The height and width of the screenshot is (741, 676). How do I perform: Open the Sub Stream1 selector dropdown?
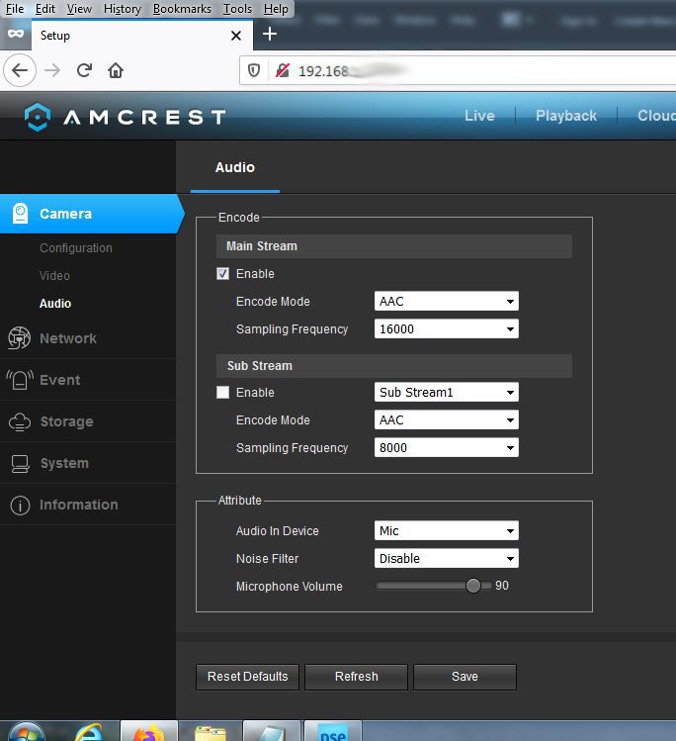point(446,392)
